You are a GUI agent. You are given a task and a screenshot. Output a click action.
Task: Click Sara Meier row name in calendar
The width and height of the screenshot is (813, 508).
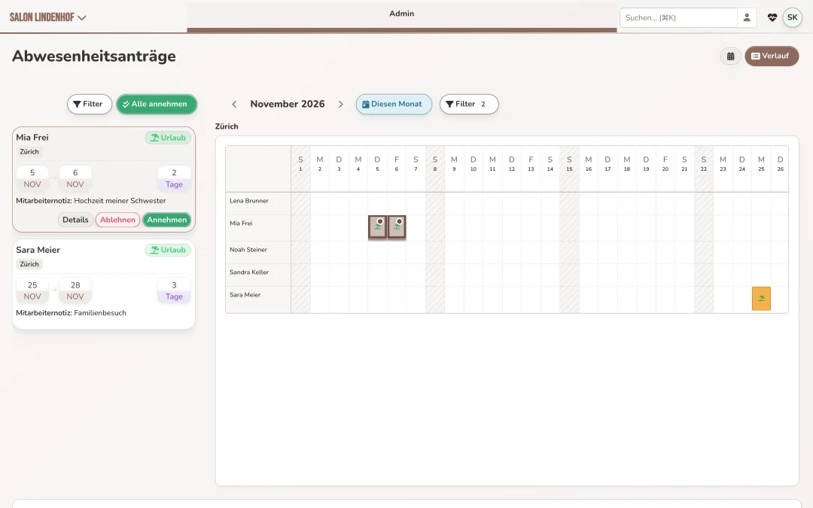(245, 295)
